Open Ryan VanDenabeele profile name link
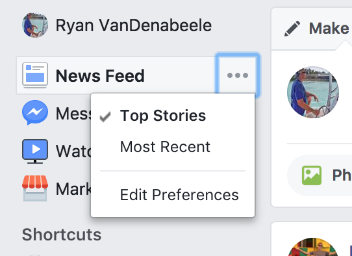This screenshot has height=256, width=352. tap(134, 25)
